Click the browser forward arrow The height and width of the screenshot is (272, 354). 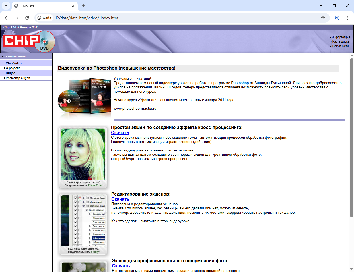point(17,18)
